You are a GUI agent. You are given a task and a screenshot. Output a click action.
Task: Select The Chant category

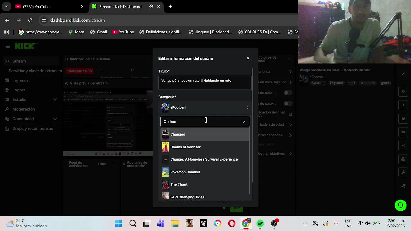click(x=205, y=184)
